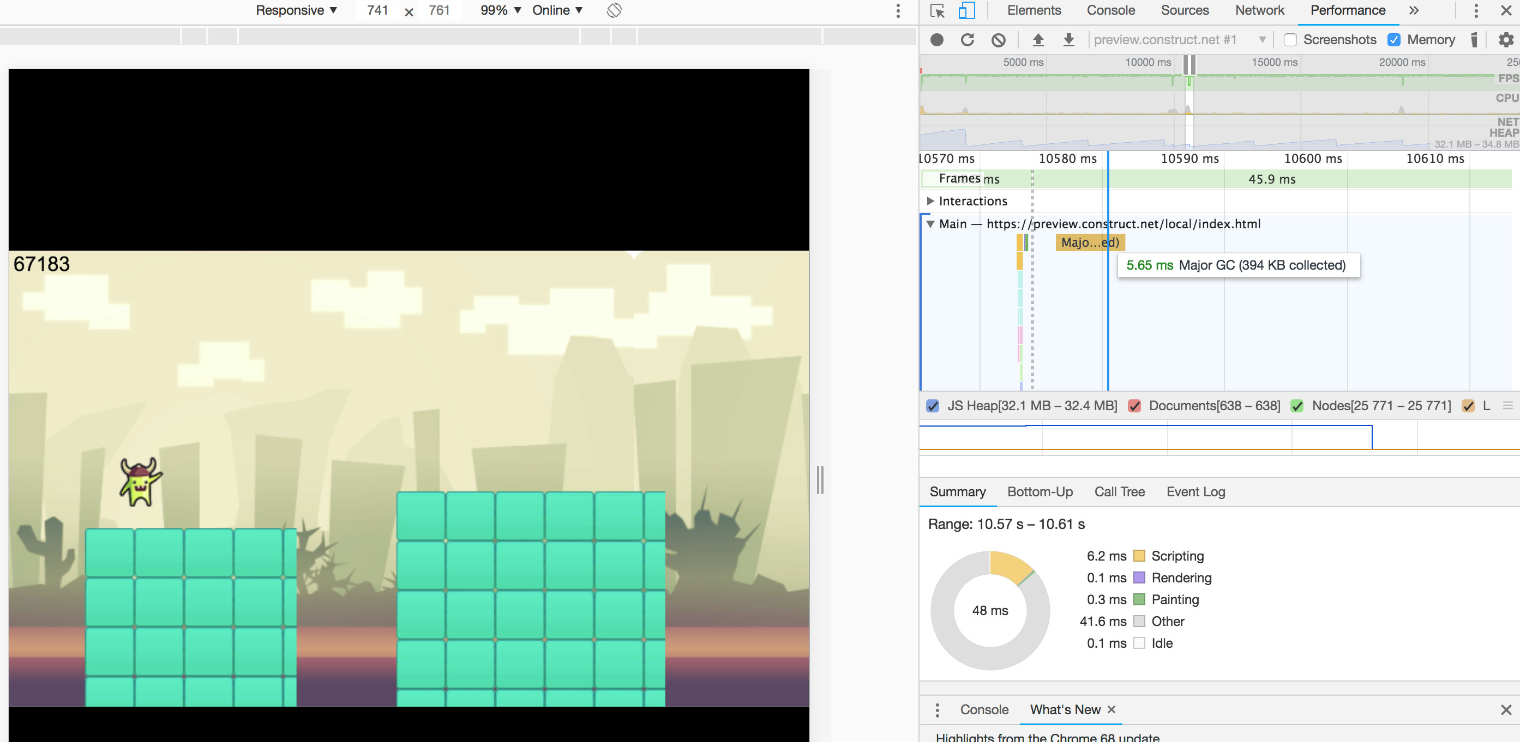Save the profile with download icon

pos(1068,39)
